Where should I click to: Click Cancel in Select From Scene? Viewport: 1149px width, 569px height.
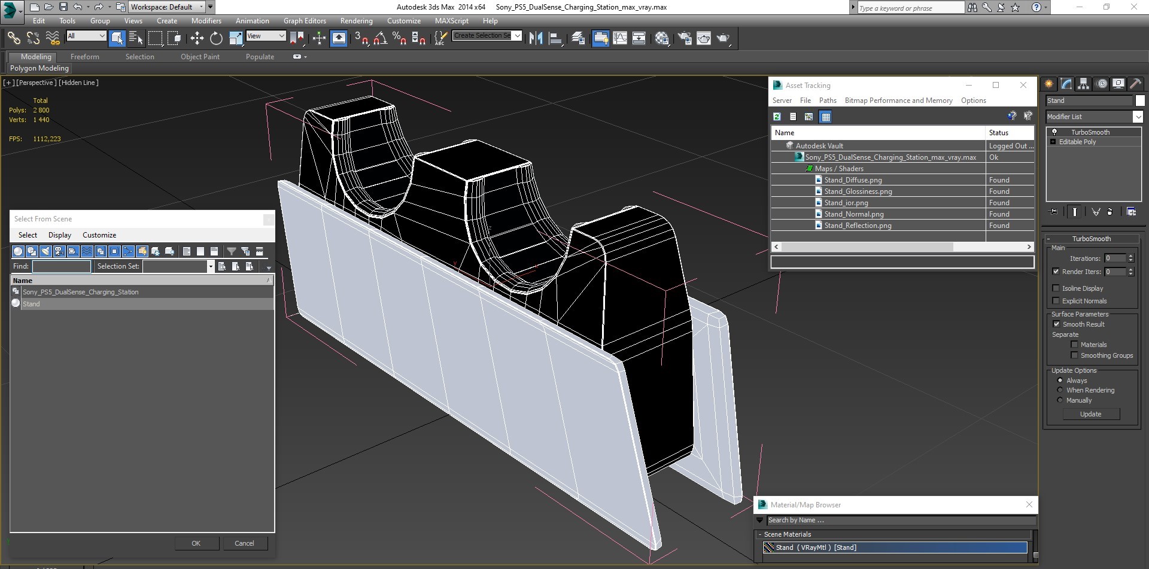[x=244, y=543]
